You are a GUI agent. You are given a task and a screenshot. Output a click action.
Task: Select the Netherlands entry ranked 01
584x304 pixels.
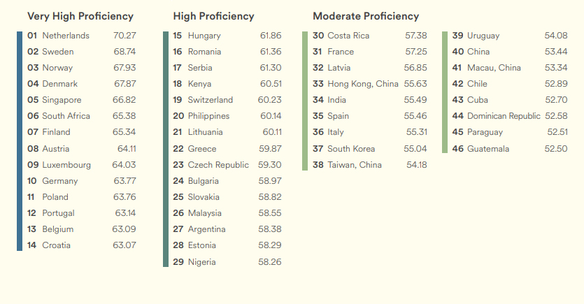coord(66,36)
